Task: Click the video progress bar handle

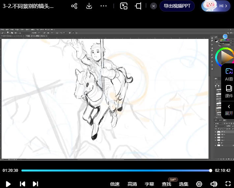Action: (211, 171)
